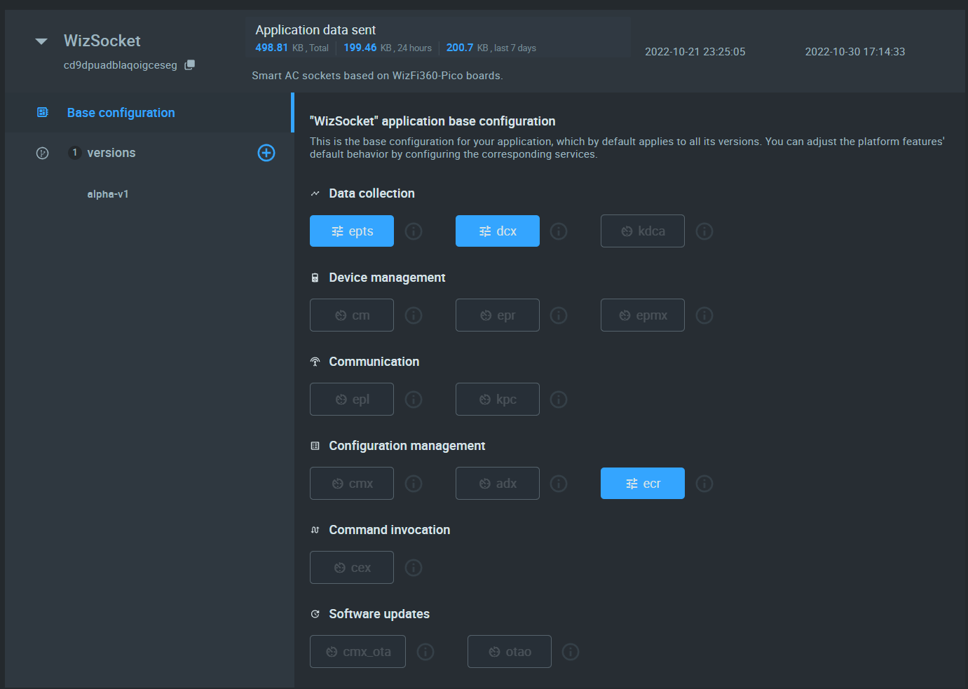
Task: Show info about epl service
Action: point(414,400)
